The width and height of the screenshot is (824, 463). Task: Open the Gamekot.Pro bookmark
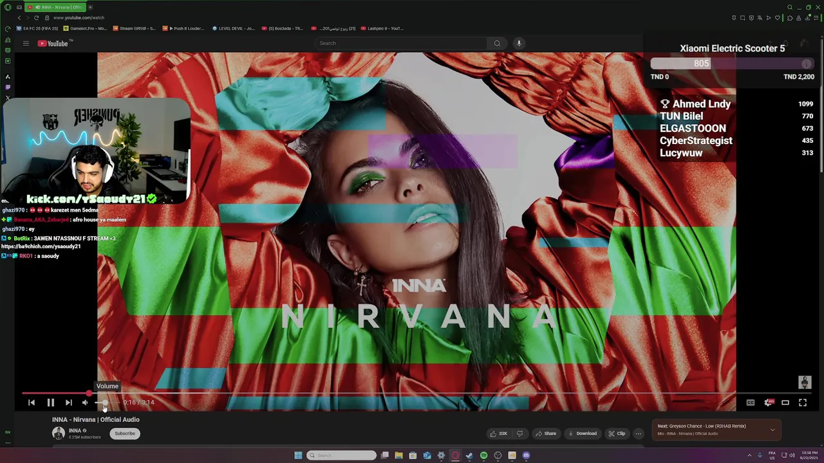(x=85, y=28)
